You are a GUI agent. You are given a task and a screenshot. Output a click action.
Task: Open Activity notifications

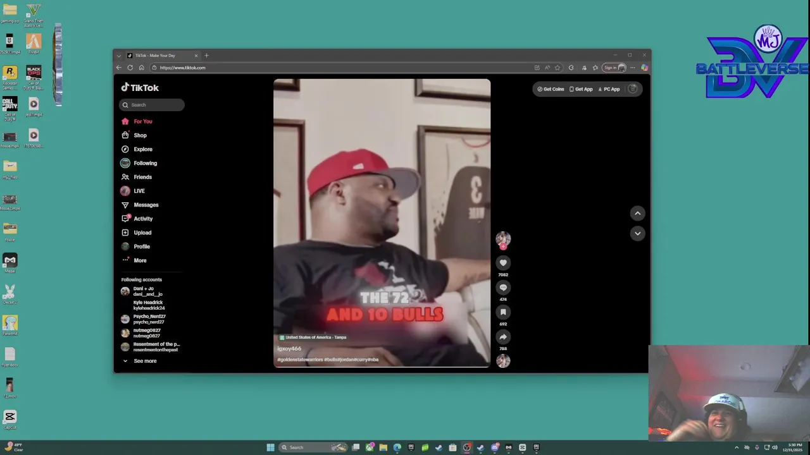pos(137,219)
